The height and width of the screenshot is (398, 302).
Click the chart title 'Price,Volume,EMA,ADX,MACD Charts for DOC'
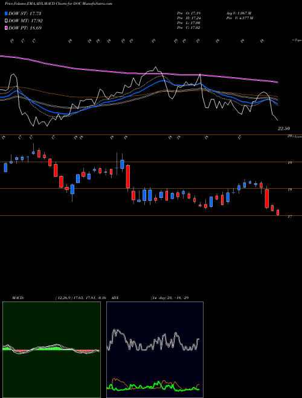click(42, 4)
